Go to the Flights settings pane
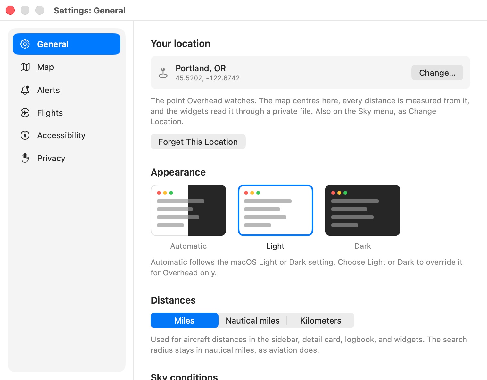 (67, 113)
